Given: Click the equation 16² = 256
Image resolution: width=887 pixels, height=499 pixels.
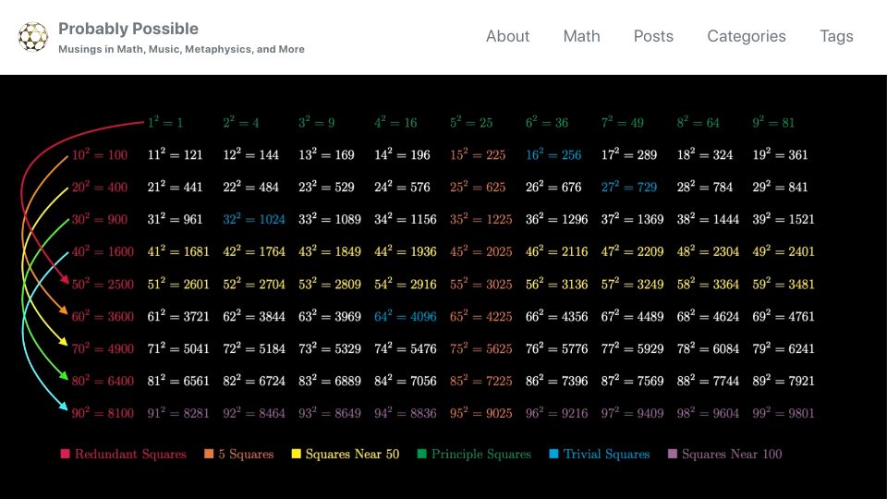Looking at the screenshot, I should coord(553,154).
